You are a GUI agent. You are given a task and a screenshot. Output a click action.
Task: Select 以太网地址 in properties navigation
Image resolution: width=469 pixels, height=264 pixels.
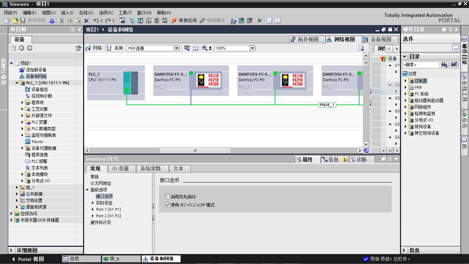101,183
